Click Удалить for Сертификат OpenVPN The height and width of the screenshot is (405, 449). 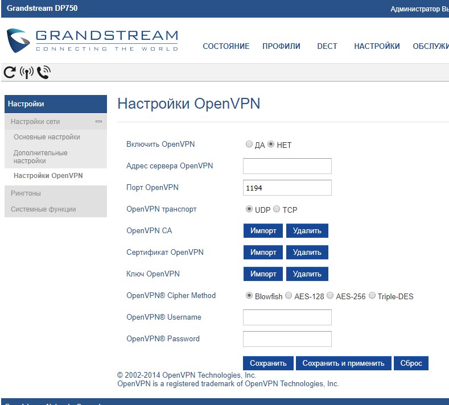(x=307, y=252)
